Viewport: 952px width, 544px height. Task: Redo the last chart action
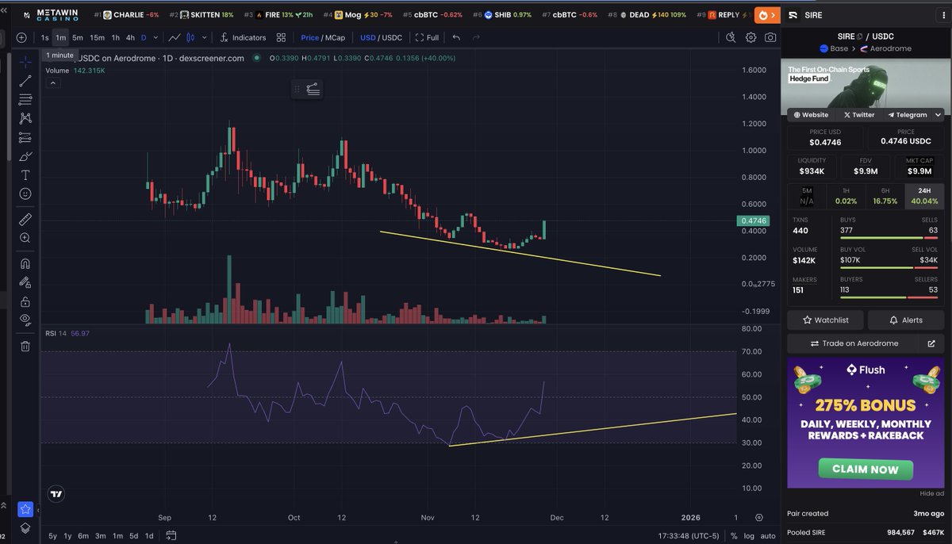pos(477,37)
